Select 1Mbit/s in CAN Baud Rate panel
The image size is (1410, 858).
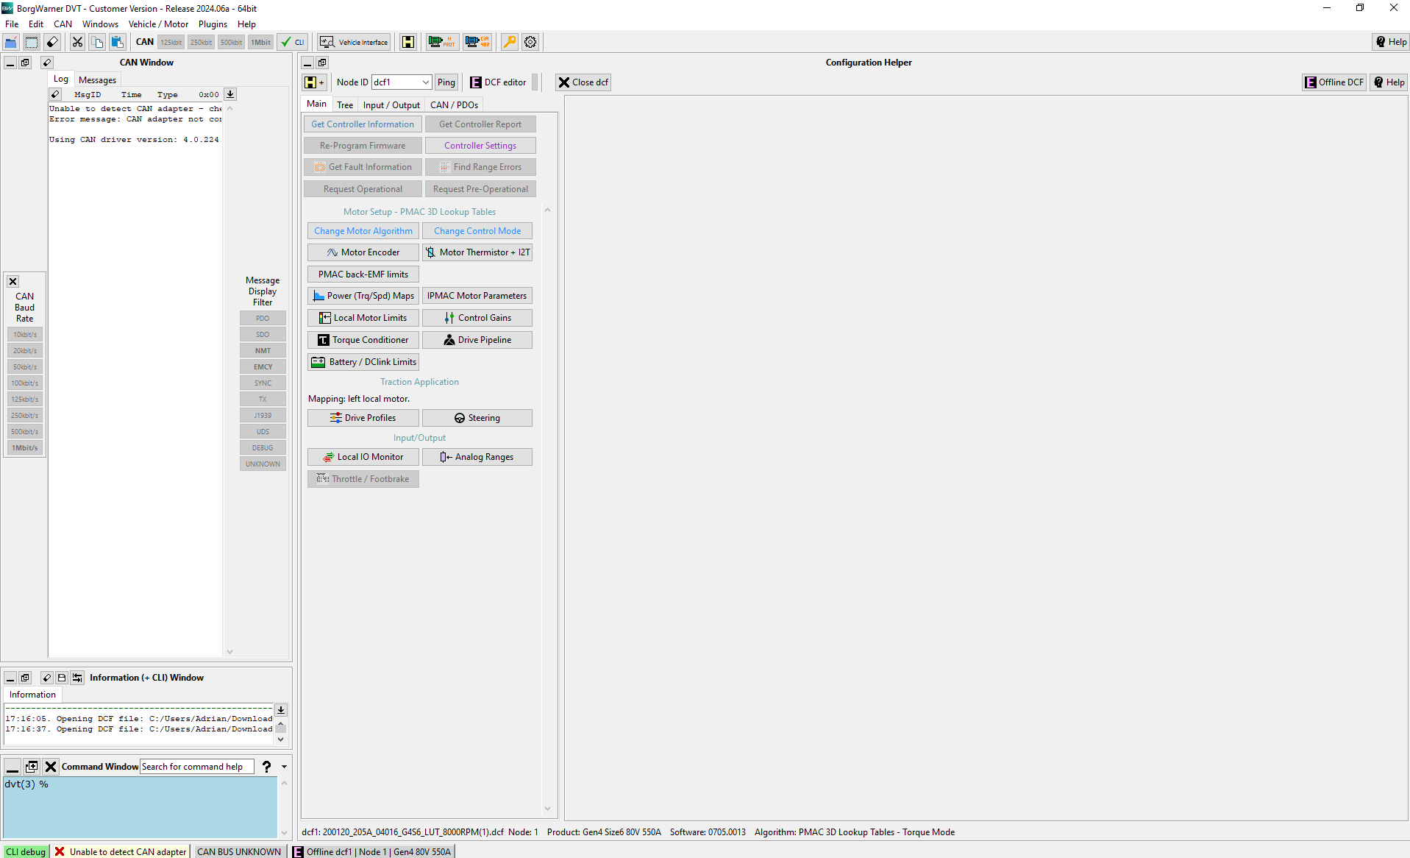(x=25, y=448)
